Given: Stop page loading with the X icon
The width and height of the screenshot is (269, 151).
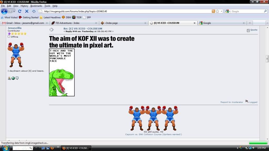Looking at the screenshot, I should click(x=27, y=11).
